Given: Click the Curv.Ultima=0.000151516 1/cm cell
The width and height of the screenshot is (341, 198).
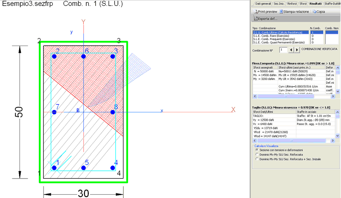Looking at the screenshot, I should pyautogui.click(x=301, y=87).
